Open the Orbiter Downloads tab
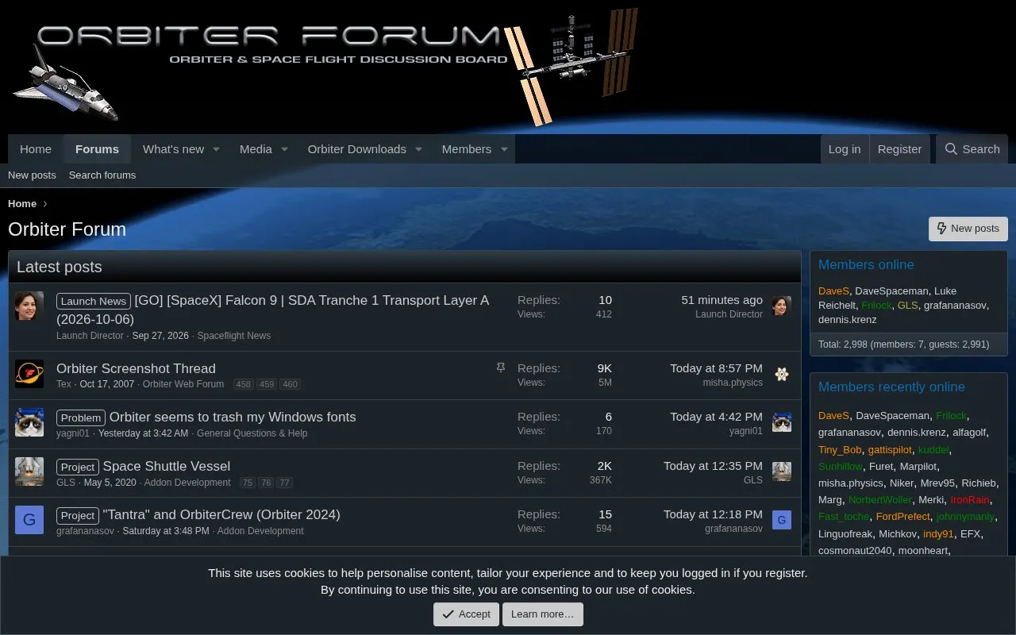Screen dimensions: 1016x635 (x=356, y=149)
